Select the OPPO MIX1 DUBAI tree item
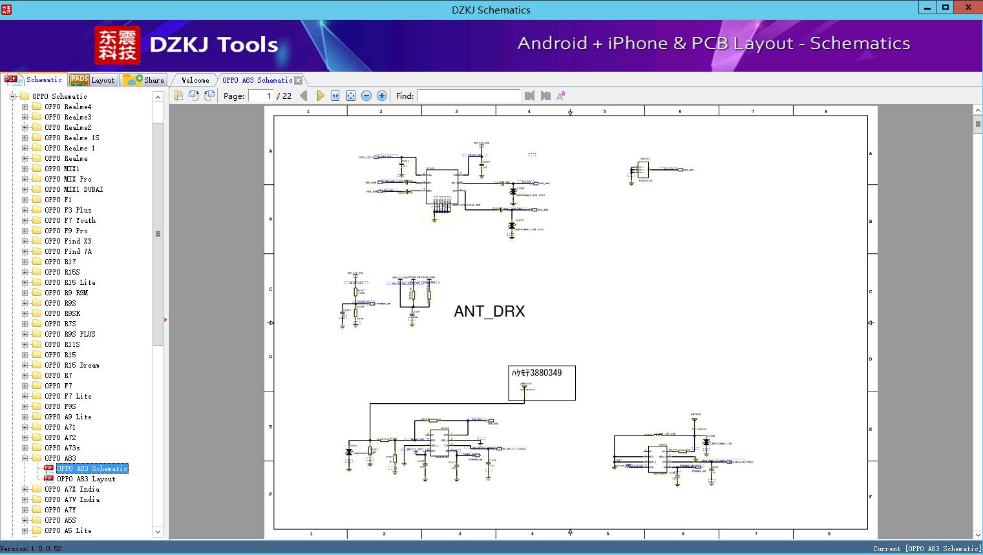This screenshot has height=555, width=983. [74, 189]
